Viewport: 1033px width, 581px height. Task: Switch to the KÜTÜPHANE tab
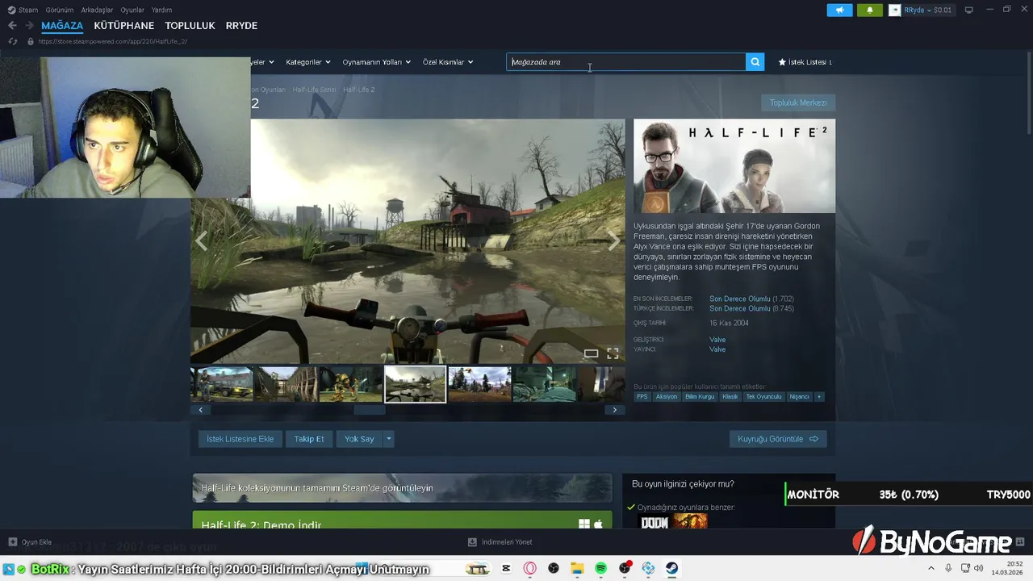[124, 26]
